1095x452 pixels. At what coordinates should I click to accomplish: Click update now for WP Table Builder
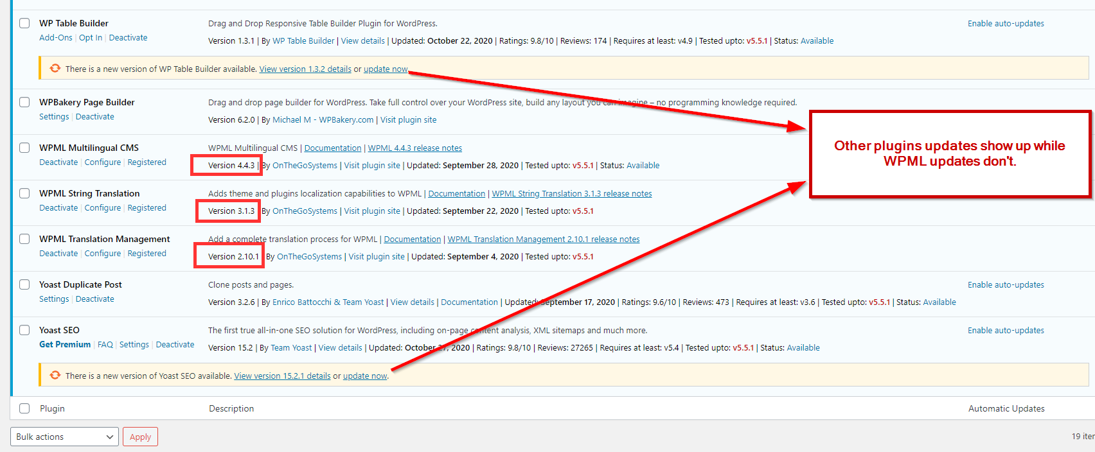(386, 69)
